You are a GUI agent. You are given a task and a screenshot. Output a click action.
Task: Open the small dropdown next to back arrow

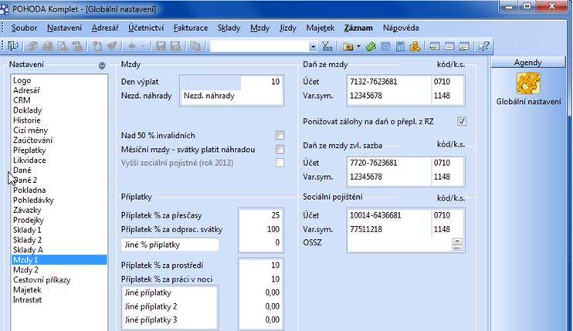[144, 46]
